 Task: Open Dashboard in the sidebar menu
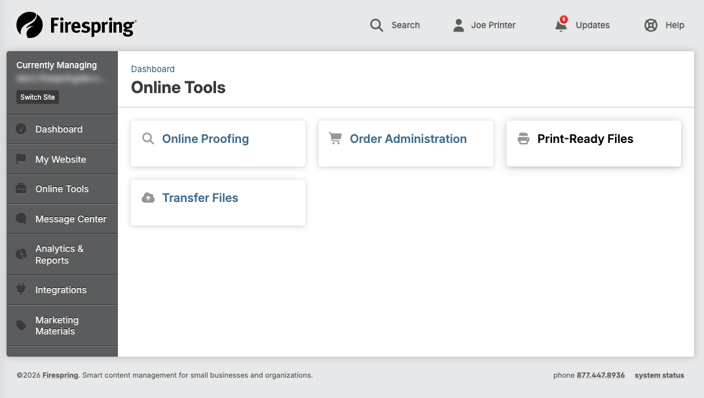62,129
